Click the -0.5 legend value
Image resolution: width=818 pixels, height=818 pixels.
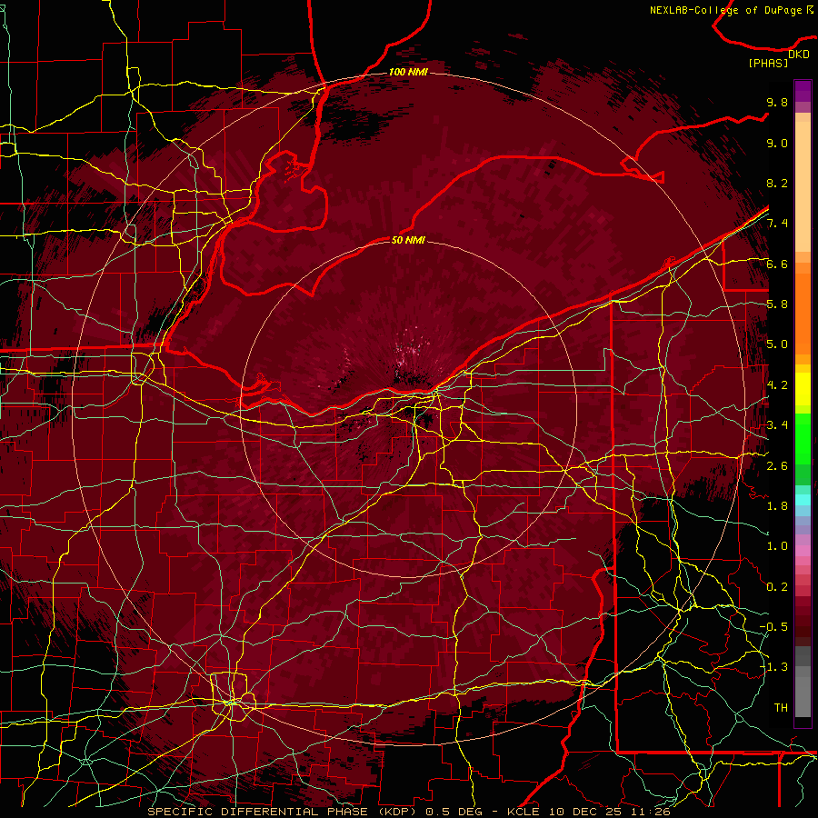773,627
